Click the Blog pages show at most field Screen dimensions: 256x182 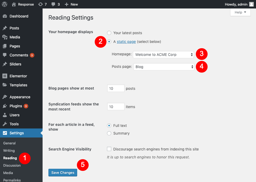point(116,88)
